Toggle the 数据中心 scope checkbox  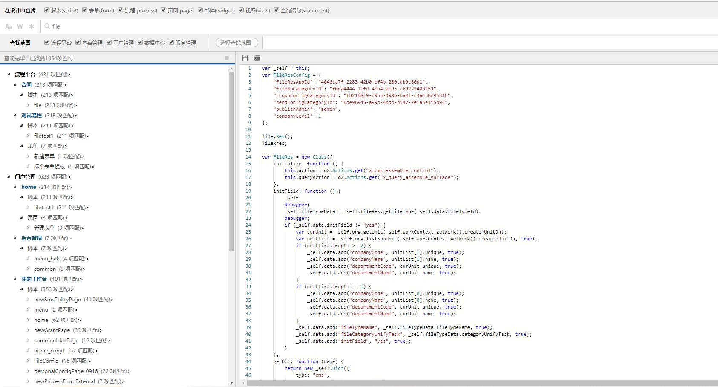point(140,43)
